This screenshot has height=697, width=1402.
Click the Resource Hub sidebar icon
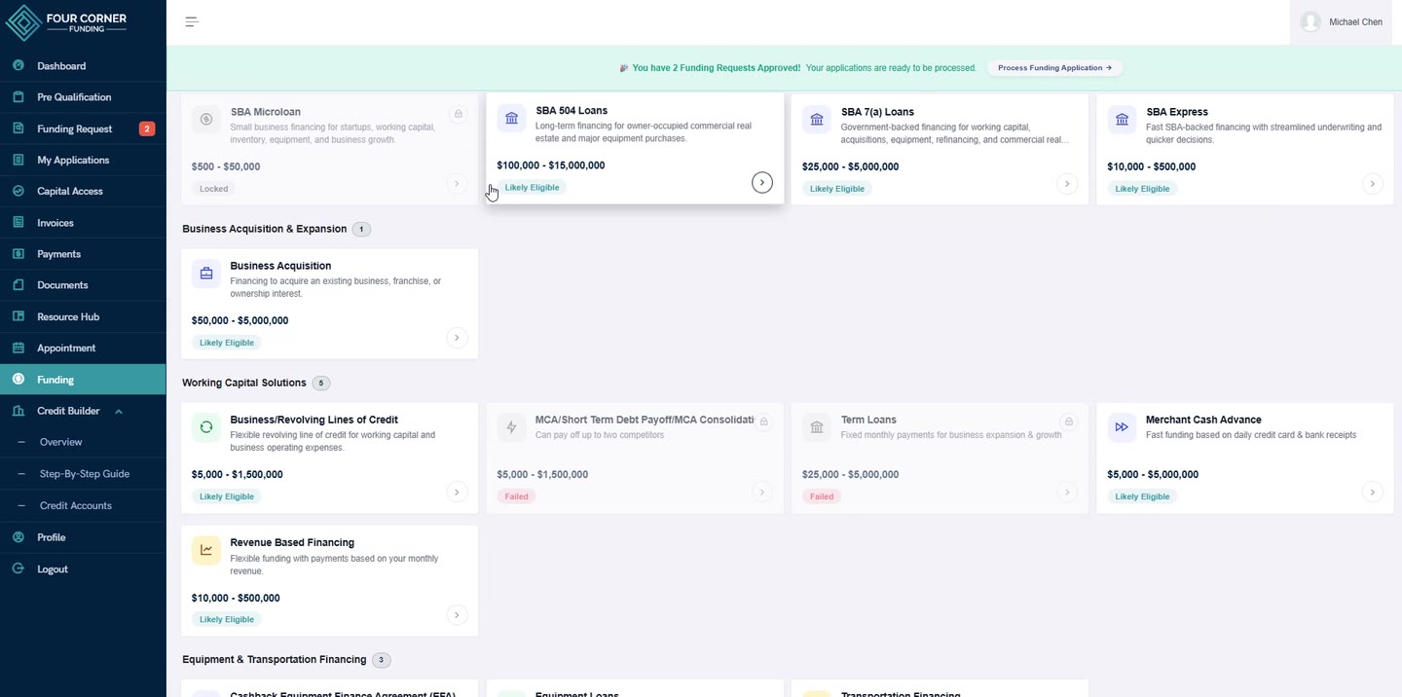(18, 316)
